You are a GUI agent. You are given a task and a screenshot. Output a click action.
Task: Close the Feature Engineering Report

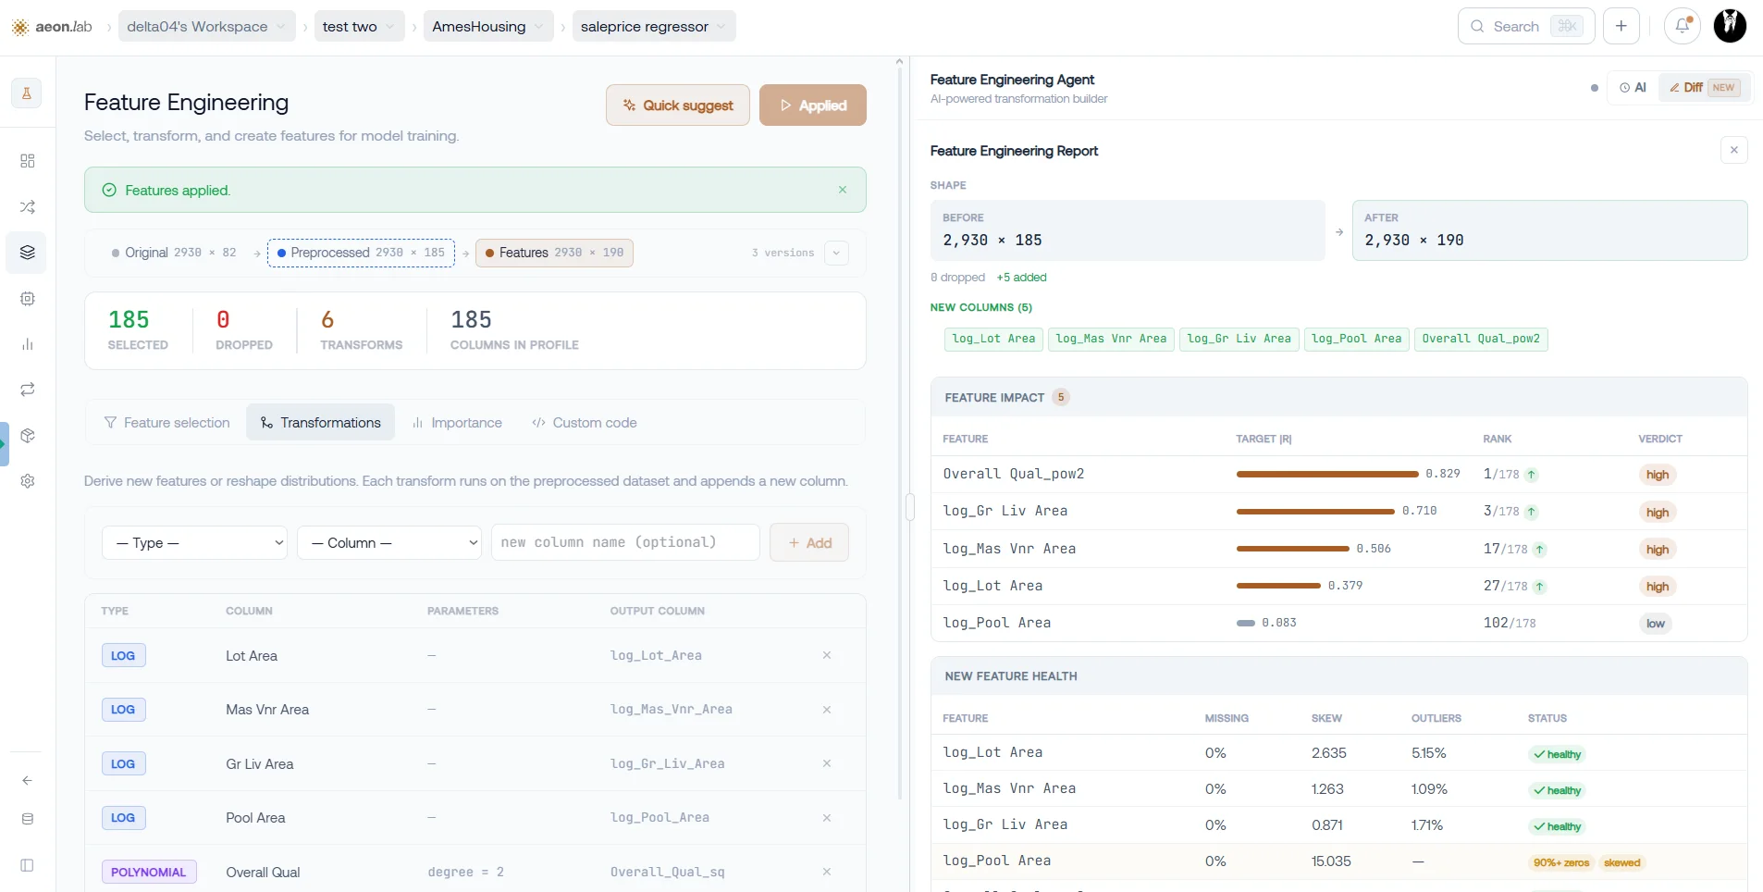pyautogui.click(x=1734, y=150)
